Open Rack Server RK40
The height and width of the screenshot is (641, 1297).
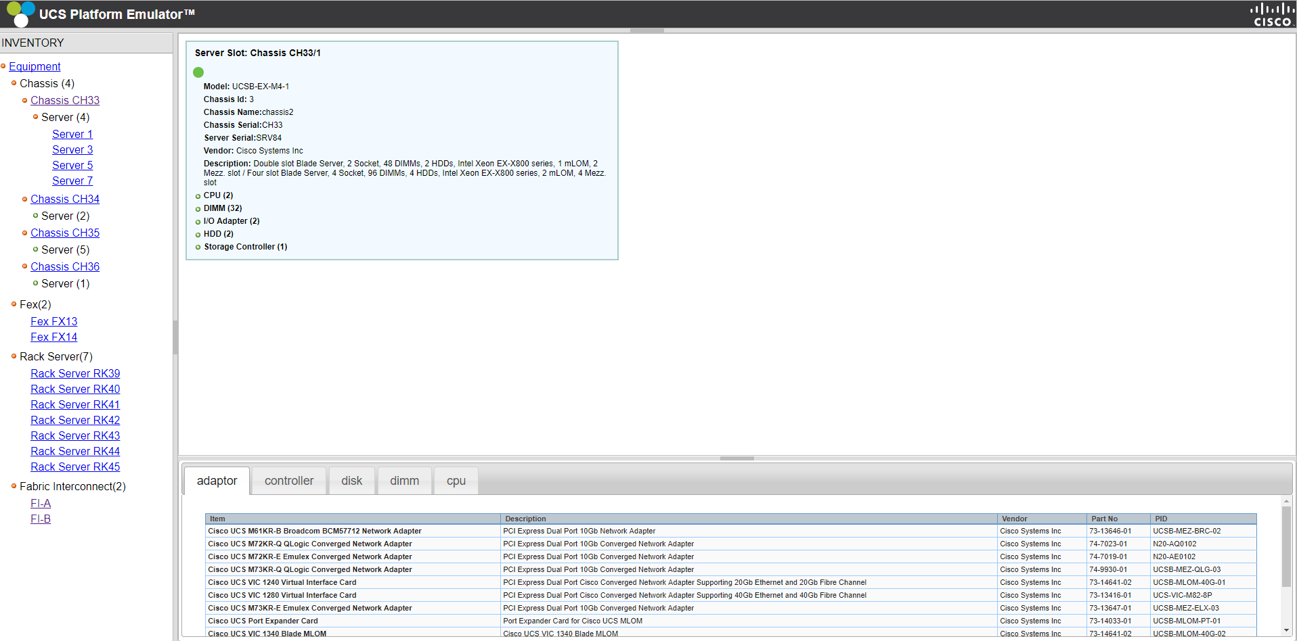coord(75,389)
